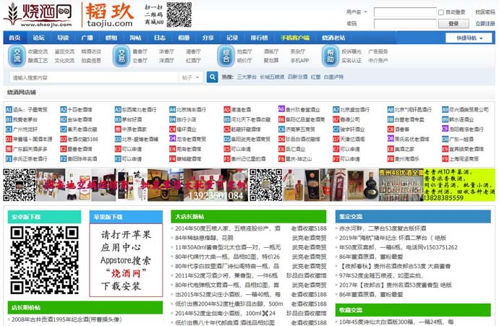Click the QR code at left of banner strip
This screenshot has height=326, width=499.
coord(20,185)
